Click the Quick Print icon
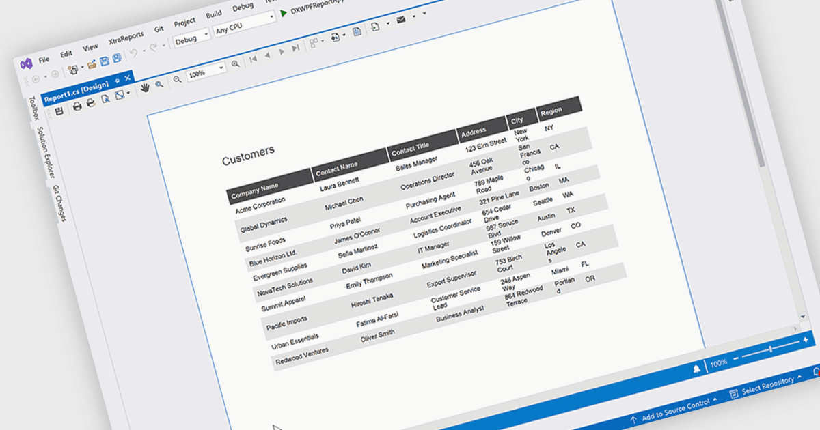The width and height of the screenshot is (820, 430). (91, 103)
